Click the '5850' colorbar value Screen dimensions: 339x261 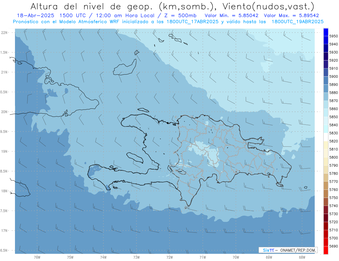point(334,117)
